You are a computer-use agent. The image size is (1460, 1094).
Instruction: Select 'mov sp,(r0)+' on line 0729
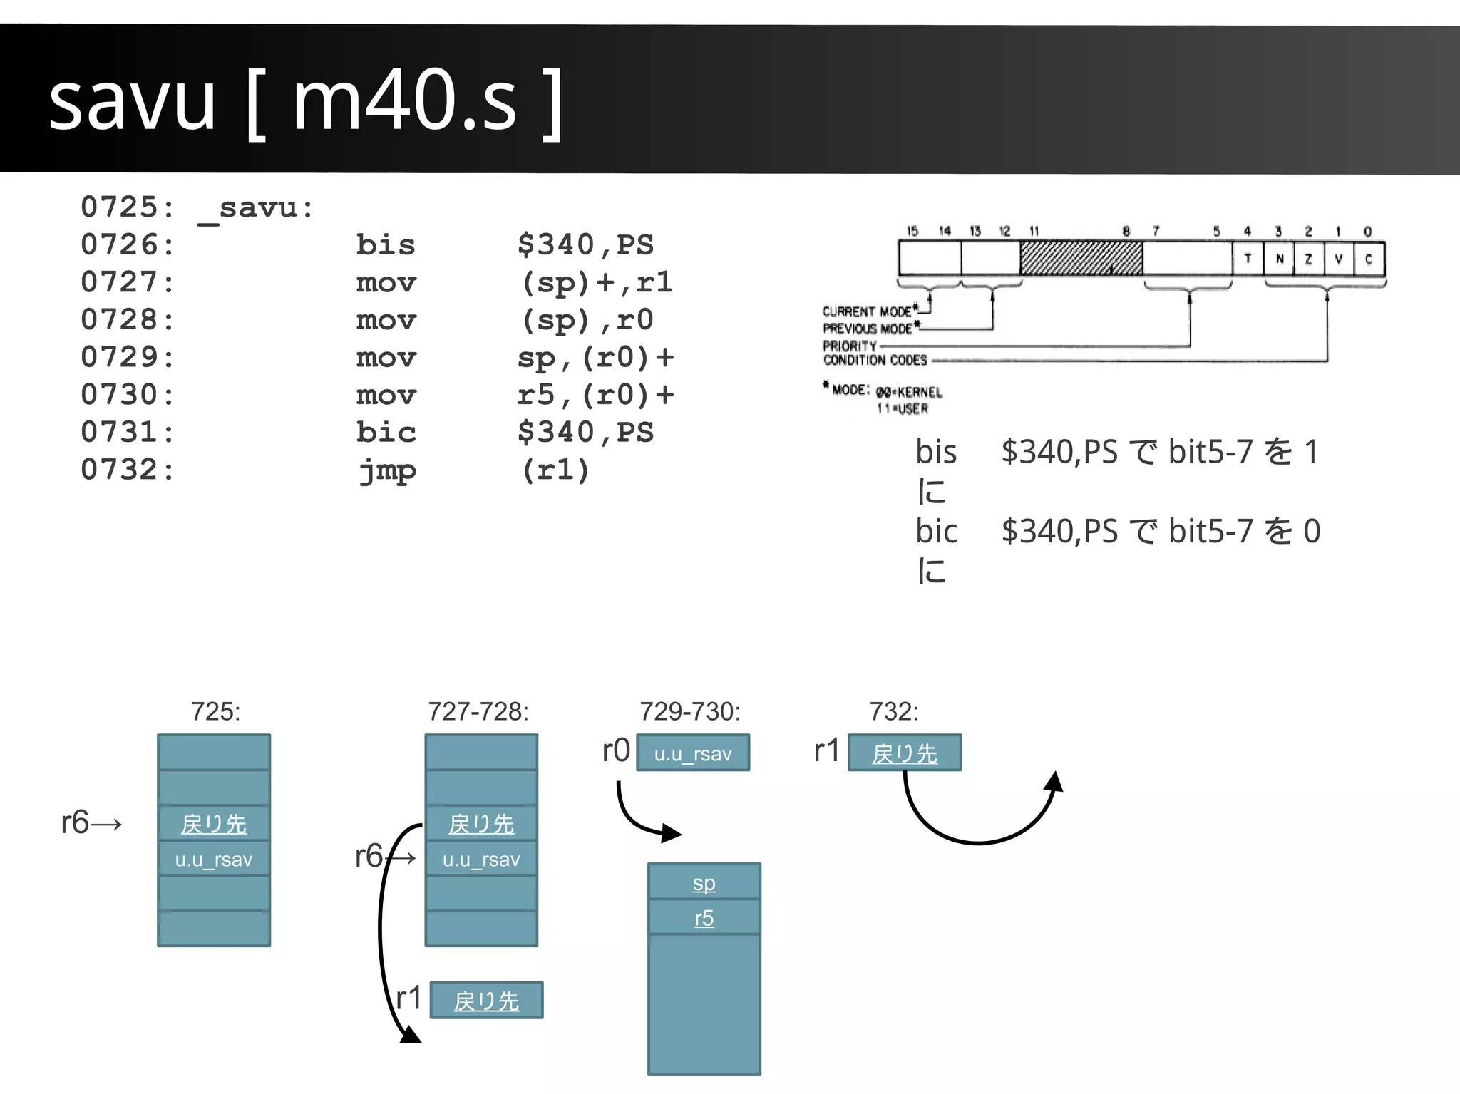coord(515,358)
